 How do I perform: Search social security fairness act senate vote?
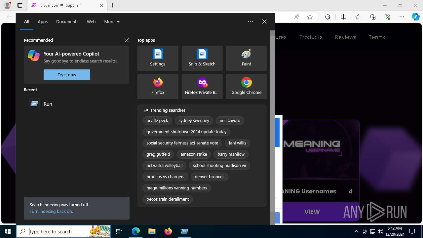click(x=182, y=143)
